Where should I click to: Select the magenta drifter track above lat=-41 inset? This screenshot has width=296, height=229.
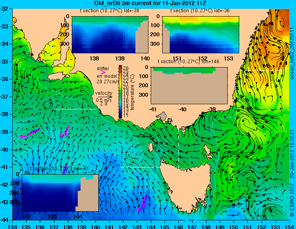pyautogui.click(x=65, y=169)
